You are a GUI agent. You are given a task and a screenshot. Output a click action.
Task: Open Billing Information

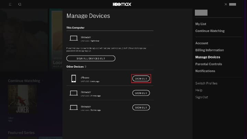point(210,50)
